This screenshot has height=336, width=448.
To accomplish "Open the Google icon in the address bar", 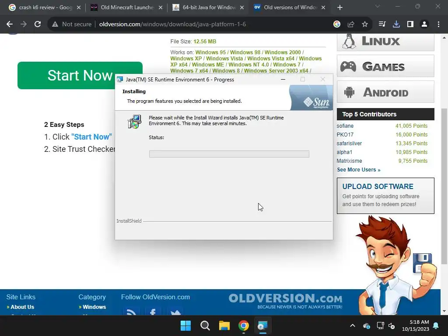I will point(337,24).
